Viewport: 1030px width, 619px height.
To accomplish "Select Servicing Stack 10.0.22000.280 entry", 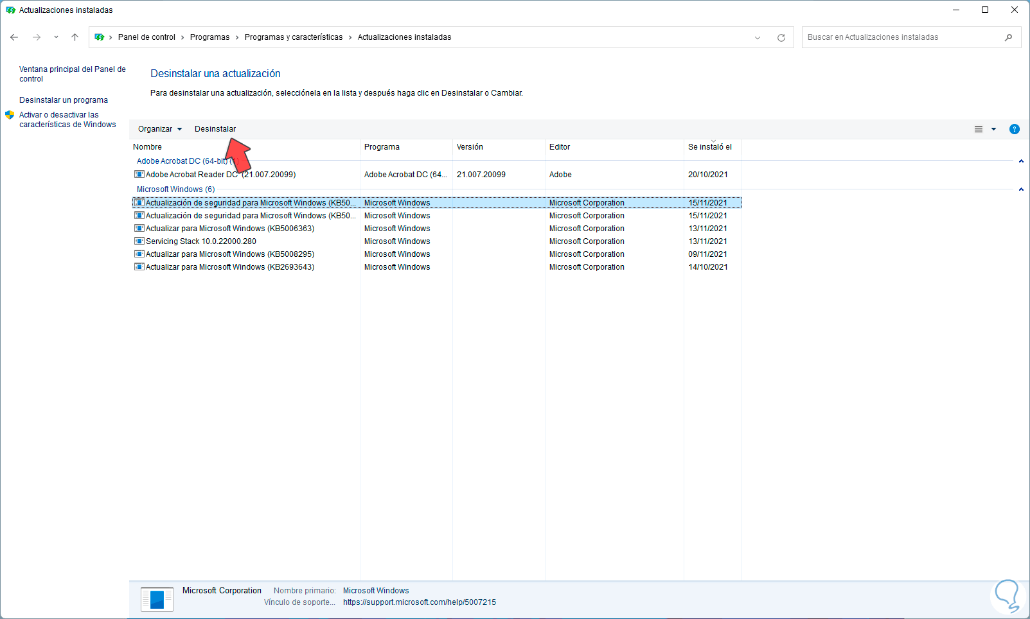I will click(201, 241).
